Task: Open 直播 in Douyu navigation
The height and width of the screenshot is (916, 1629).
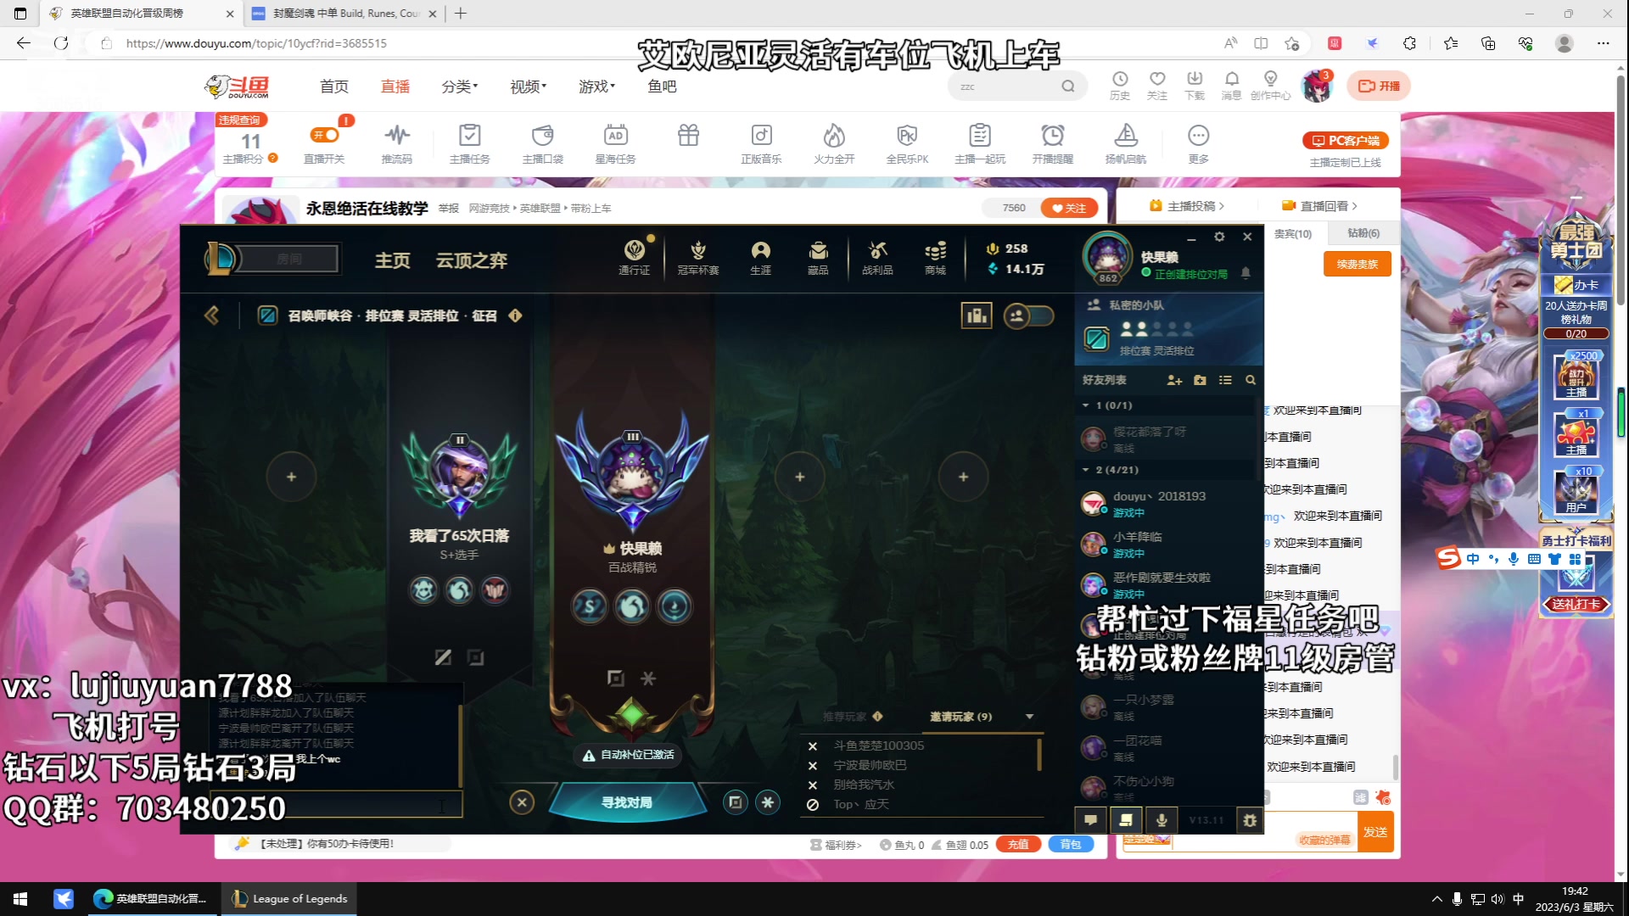Action: point(395,87)
